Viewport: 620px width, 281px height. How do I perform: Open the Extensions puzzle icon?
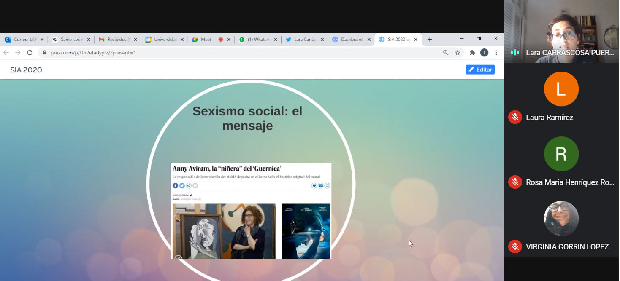tap(472, 53)
